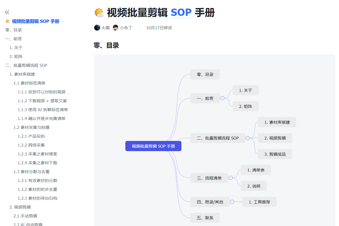Collapse the 二、批量剪辑流程 SOP mind map branch
339x226 pixels.
(247, 138)
